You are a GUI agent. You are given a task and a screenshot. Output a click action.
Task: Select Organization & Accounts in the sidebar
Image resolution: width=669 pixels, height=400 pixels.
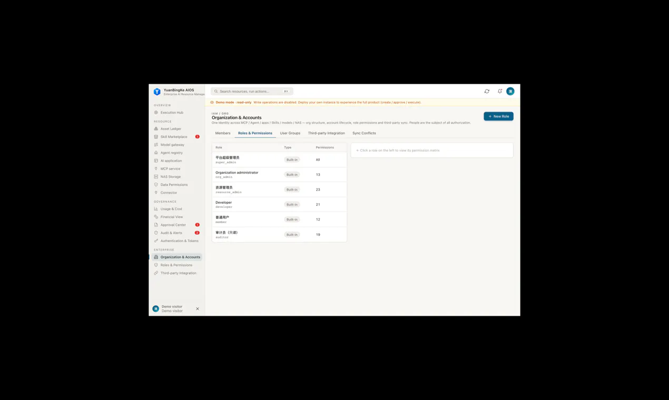point(177,257)
